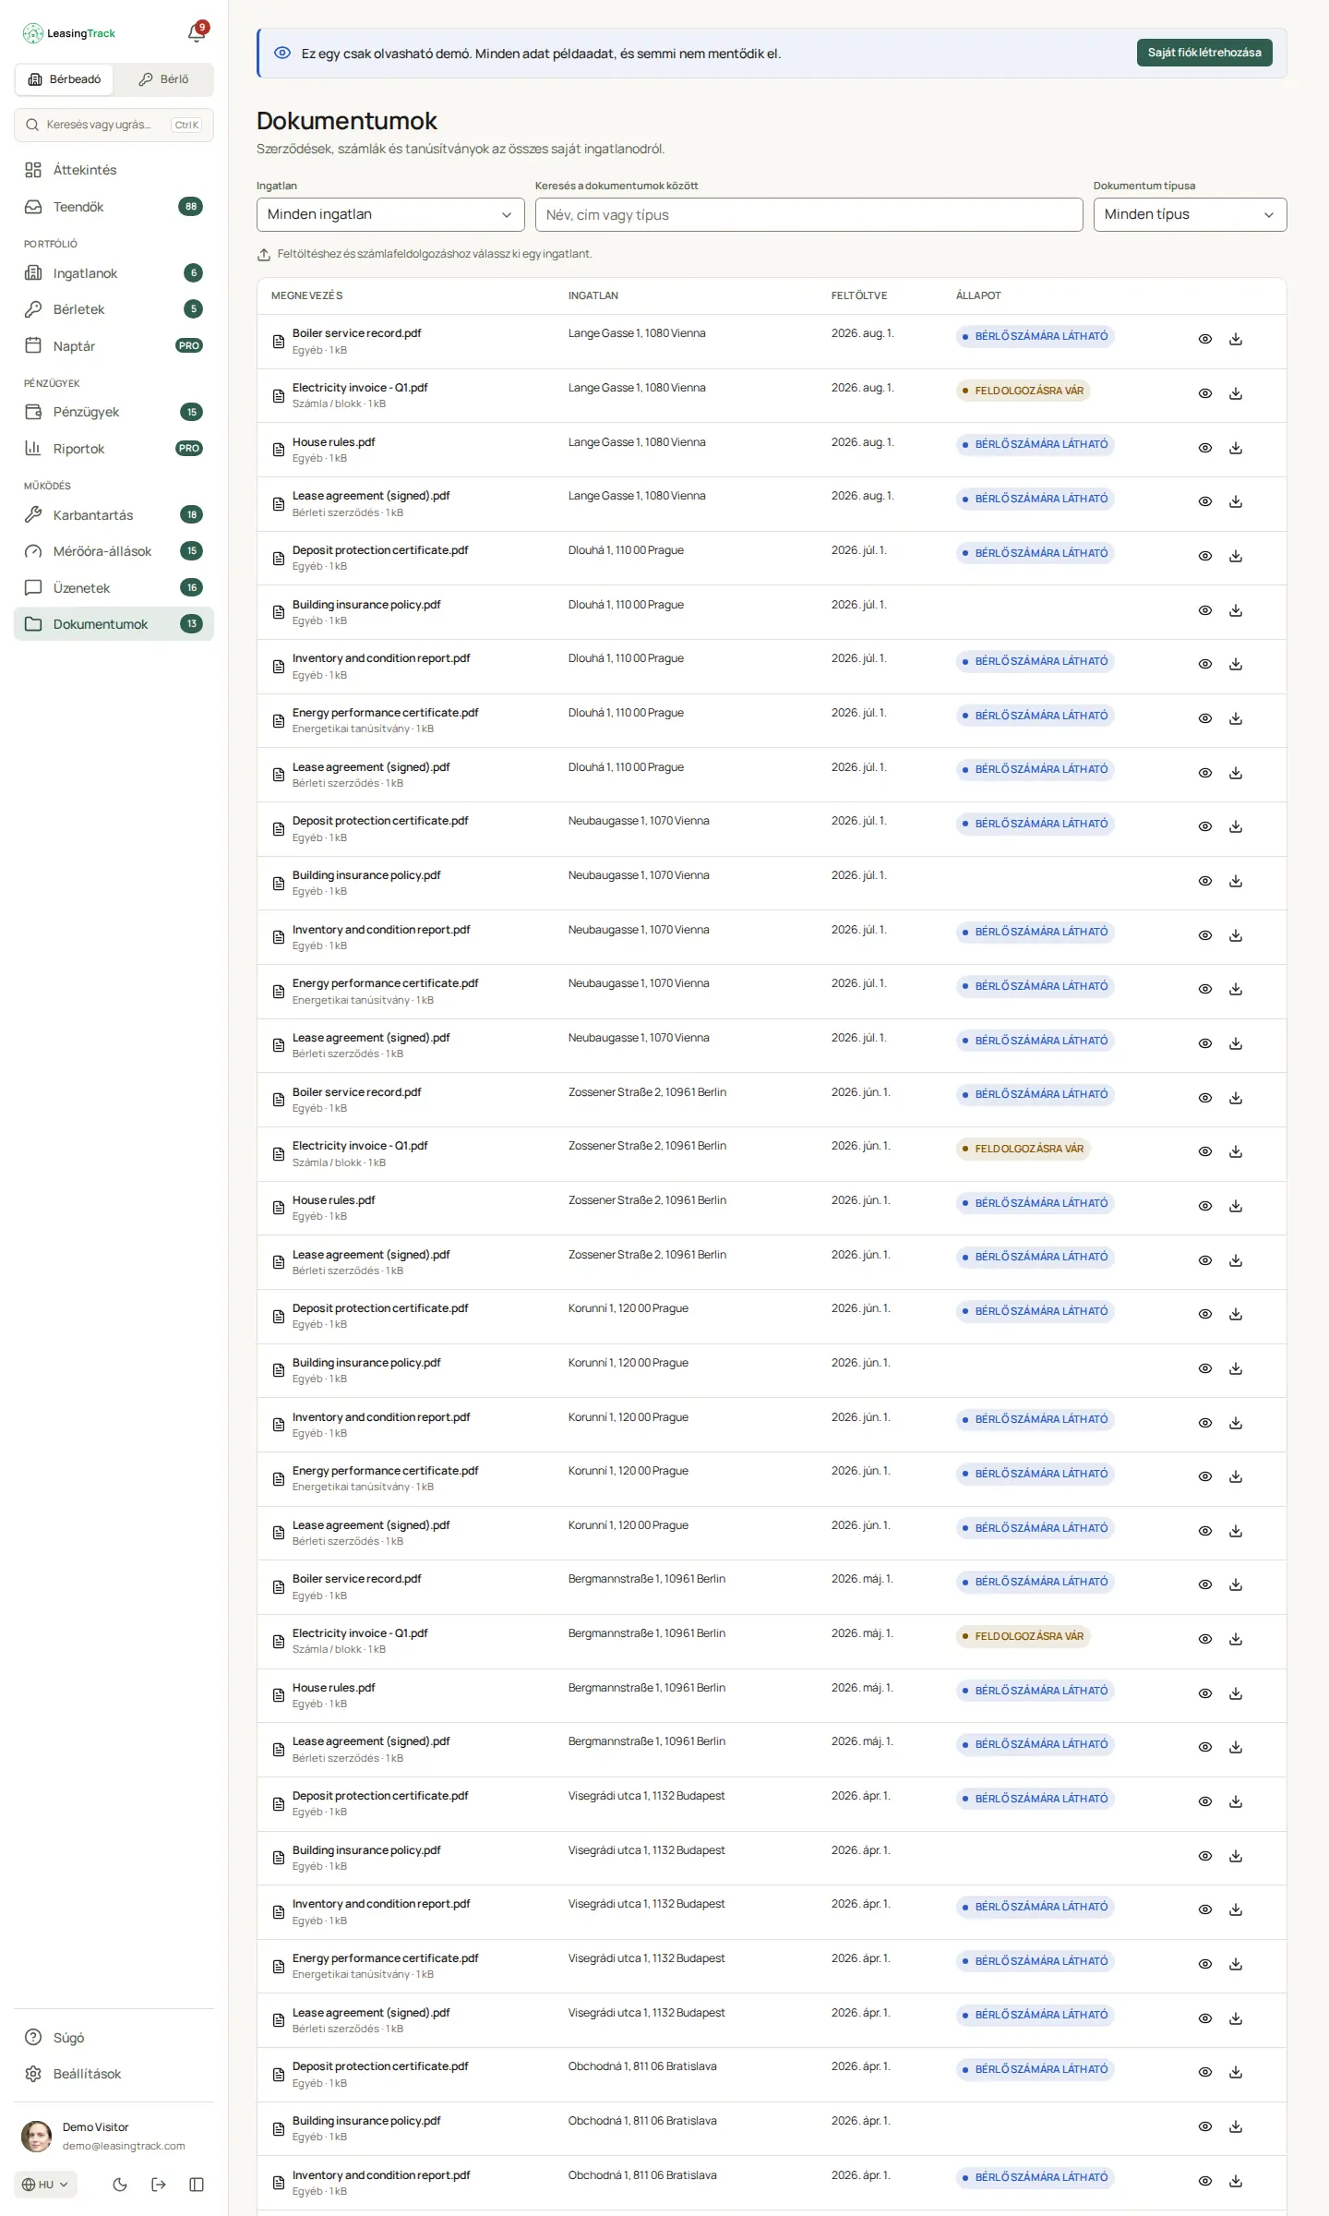The image size is (1329, 2216).
Task: Open Mérőóra-állások in the sidebar
Action: click(x=114, y=551)
